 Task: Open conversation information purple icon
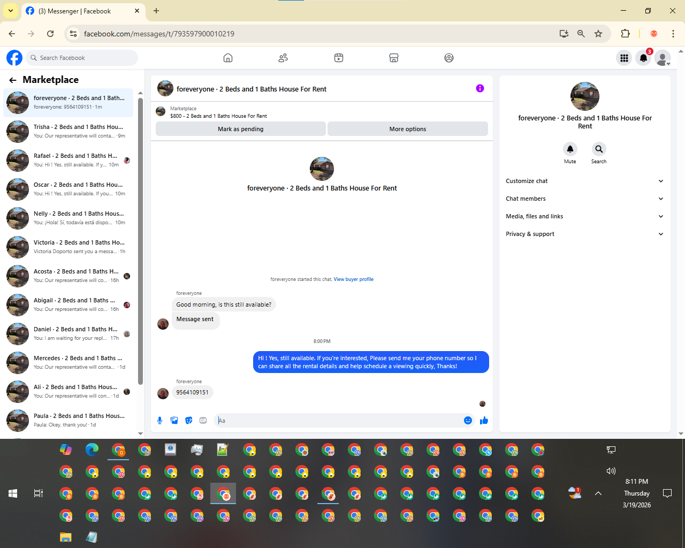pos(480,88)
